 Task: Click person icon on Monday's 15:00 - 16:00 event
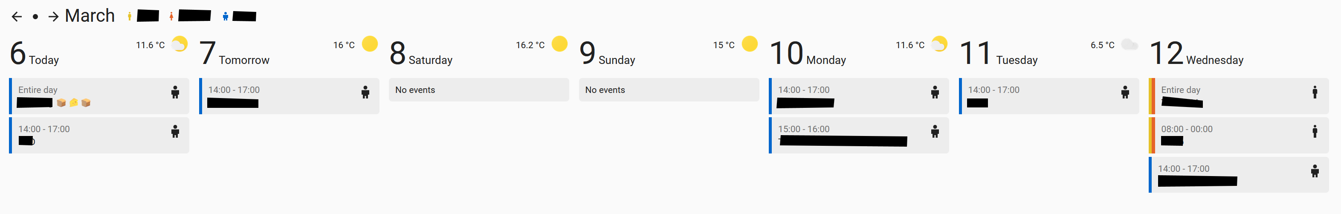tap(934, 131)
